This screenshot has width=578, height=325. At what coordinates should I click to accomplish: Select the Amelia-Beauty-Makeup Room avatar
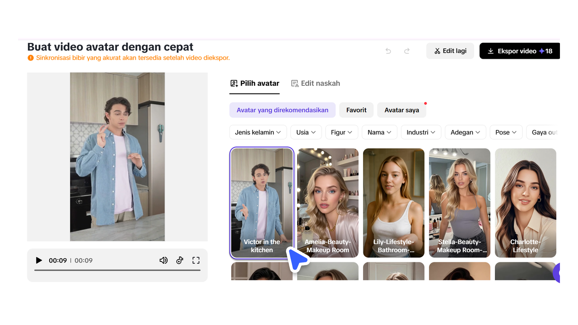coord(327,203)
